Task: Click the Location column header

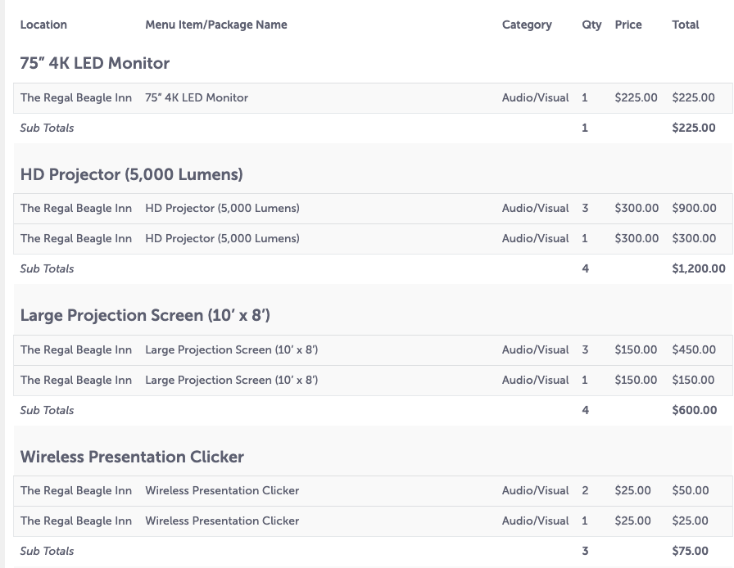Action: pyautogui.click(x=43, y=25)
